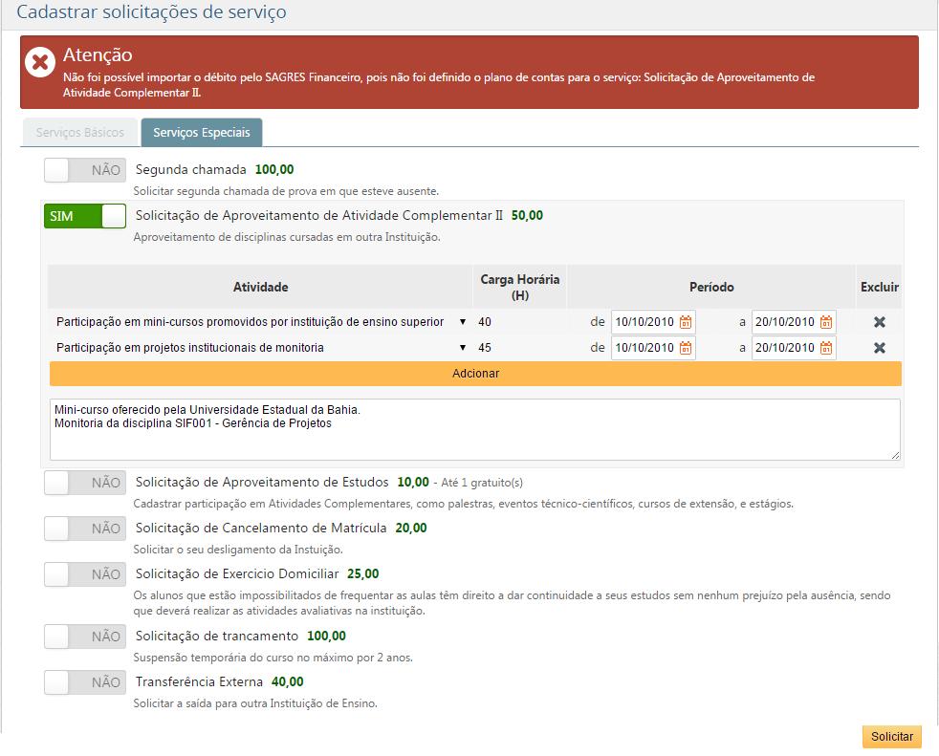Enable the Solicitação de trancamento switch
Screen dimensions: 939x756
click(83, 636)
